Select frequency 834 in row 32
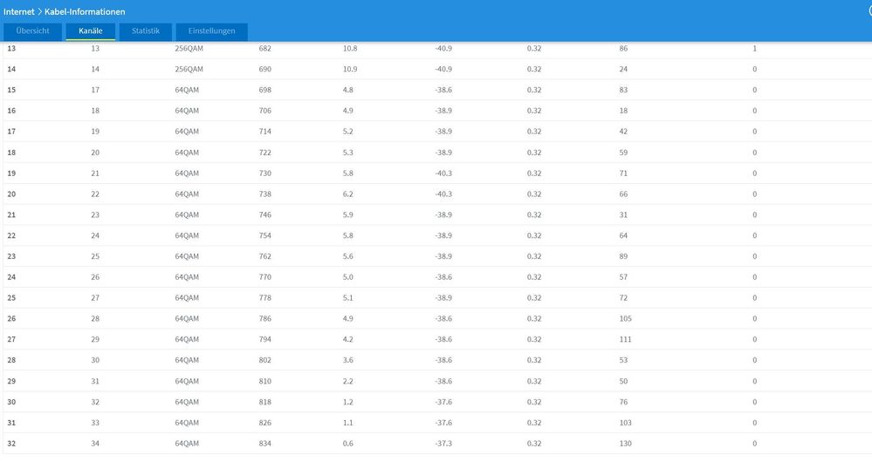 pyautogui.click(x=265, y=444)
